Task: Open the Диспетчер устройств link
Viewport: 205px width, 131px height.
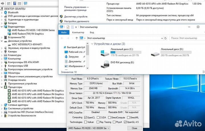Action: [x=76, y=17]
